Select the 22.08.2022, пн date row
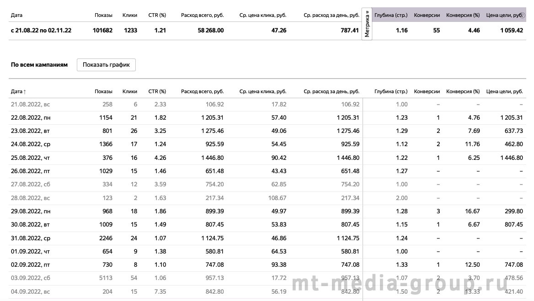Screen dimensions: 534x301 point(267,118)
